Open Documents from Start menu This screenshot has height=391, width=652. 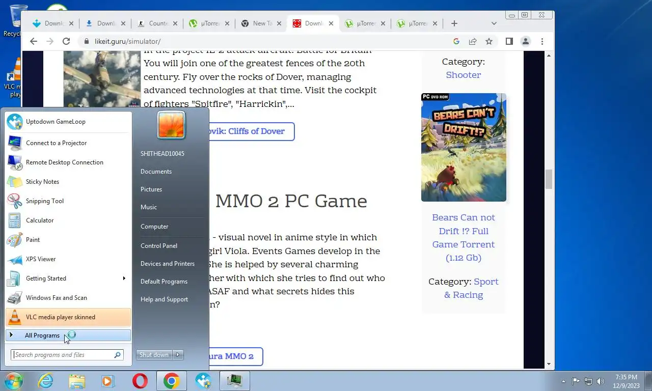tap(156, 172)
